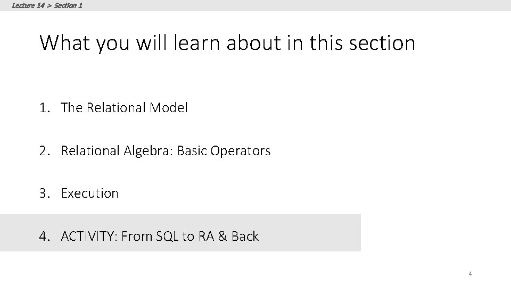Viewport: 511px width, 287px height.
Task: Open "The Relational Model" list item
Action: (x=124, y=108)
